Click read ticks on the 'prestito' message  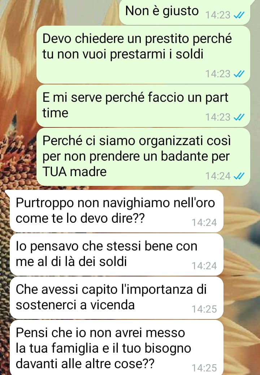point(239,74)
